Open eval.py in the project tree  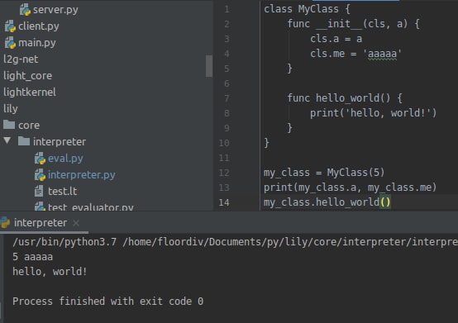[x=65, y=159]
